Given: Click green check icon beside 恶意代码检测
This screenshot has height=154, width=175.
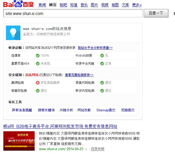Looking at the screenshot, I should pos(102,83).
